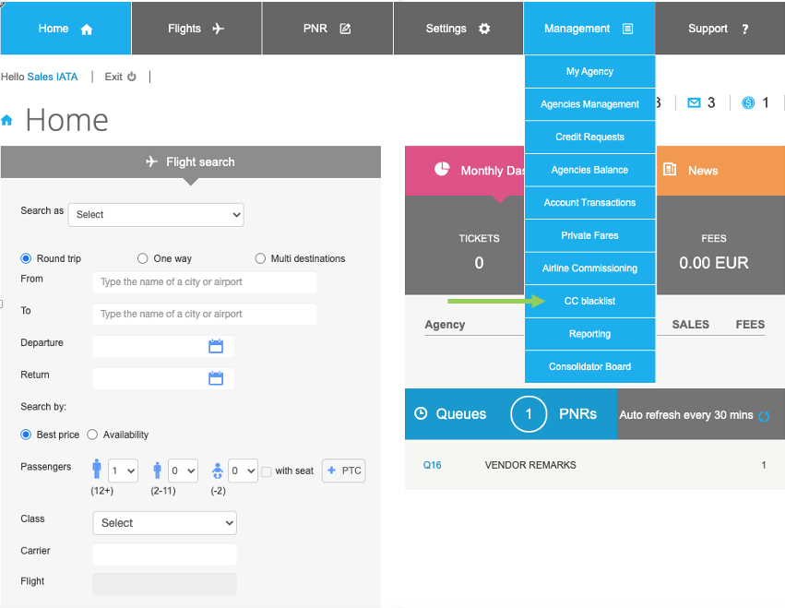Select Multi destinations trip type
The image size is (785, 608).
click(260, 259)
